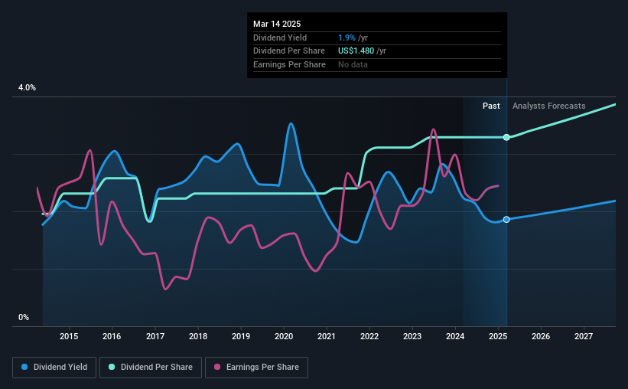Click the 4.0% y-axis label
Image resolution: width=628 pixels, height=389 pixels.
click(x=27, y=87)
